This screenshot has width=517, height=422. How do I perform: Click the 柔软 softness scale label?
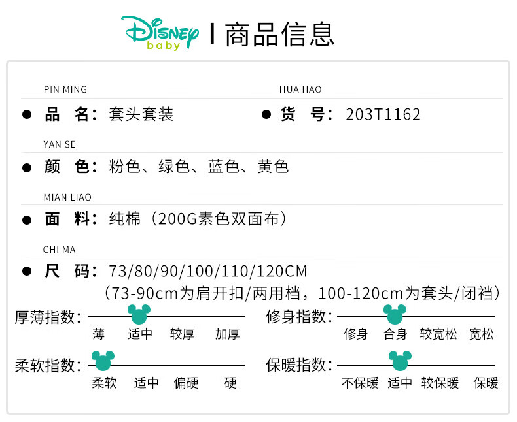pos(104,383)
